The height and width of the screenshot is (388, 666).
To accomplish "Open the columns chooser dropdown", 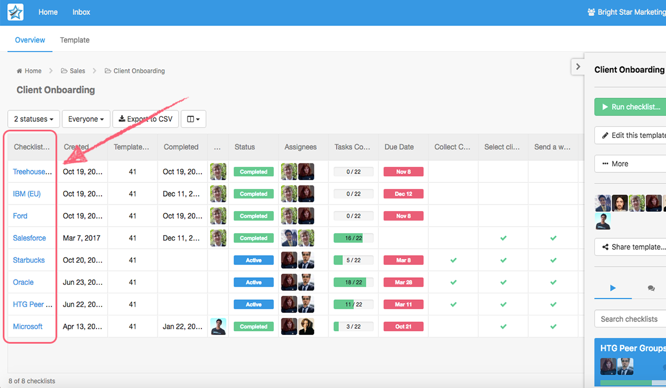I will 193,119.
